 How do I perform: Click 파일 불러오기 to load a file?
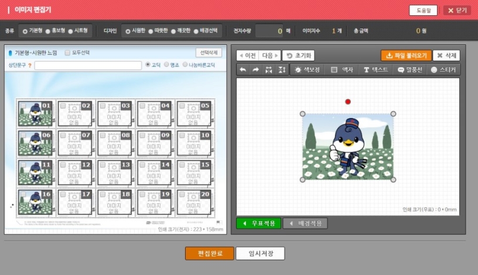pos(407,55)
